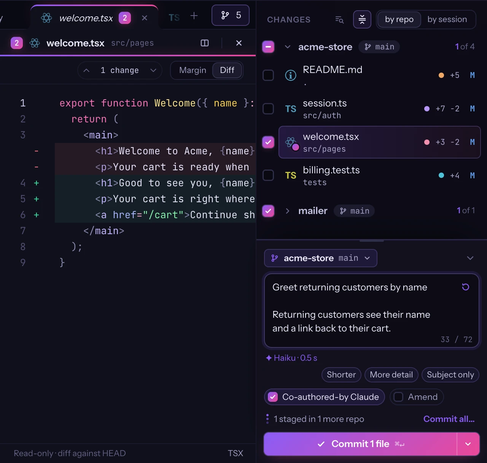Open the commit button options dropdown
Screen dimensions: 487x463
(x=468, y=444)
